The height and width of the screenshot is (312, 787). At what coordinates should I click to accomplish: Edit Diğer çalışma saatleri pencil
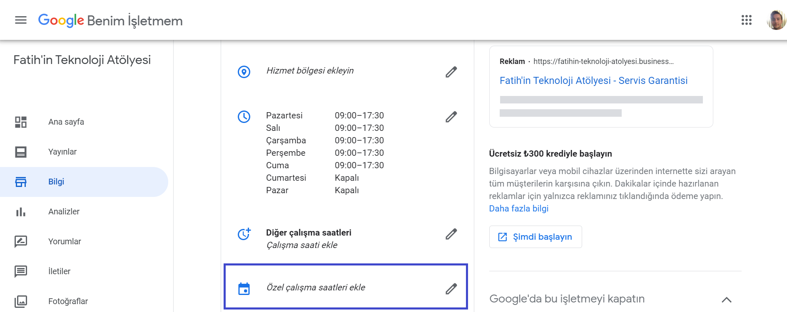pyautogui.click(x=451, y=234)
